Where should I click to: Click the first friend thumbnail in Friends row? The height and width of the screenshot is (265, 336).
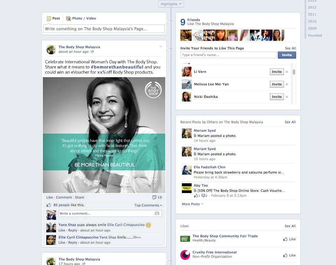(186, 35)
